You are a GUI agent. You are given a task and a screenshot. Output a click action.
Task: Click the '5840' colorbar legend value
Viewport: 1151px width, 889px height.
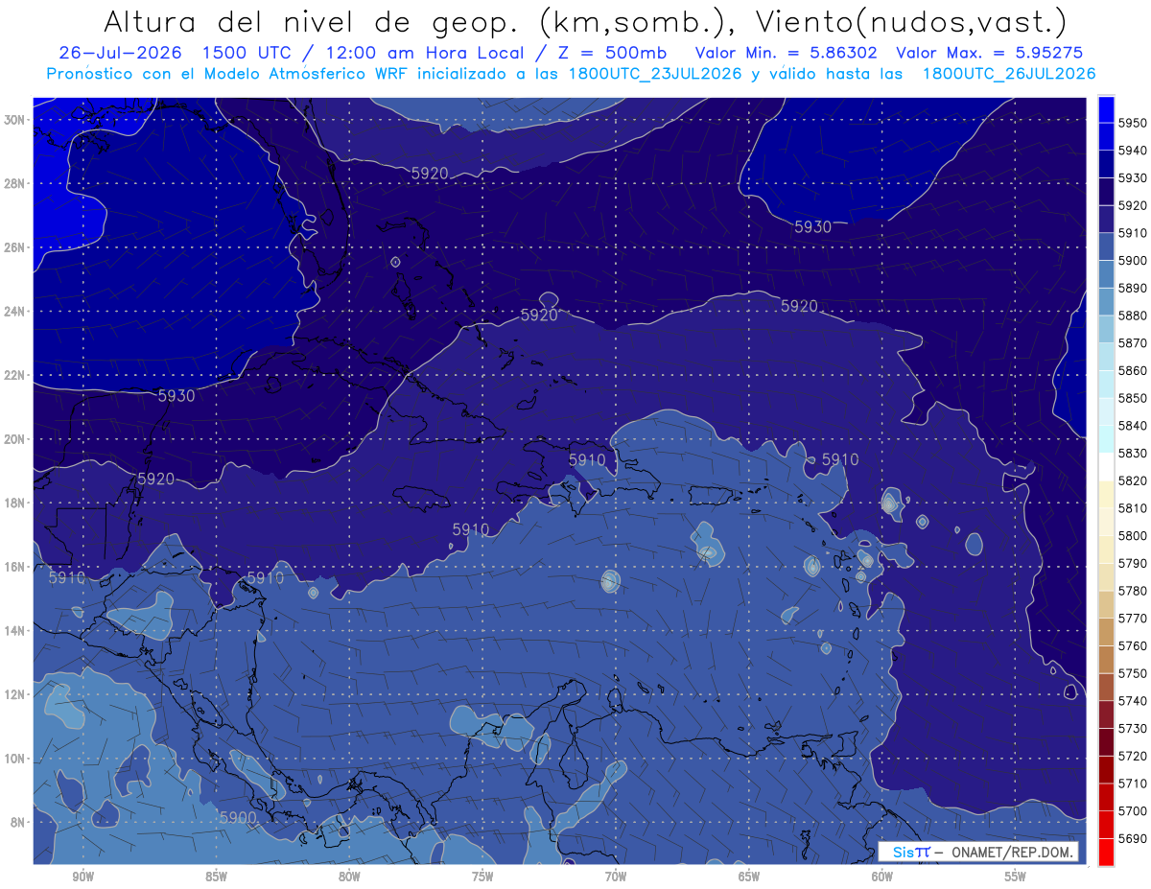coord(1132,426)
